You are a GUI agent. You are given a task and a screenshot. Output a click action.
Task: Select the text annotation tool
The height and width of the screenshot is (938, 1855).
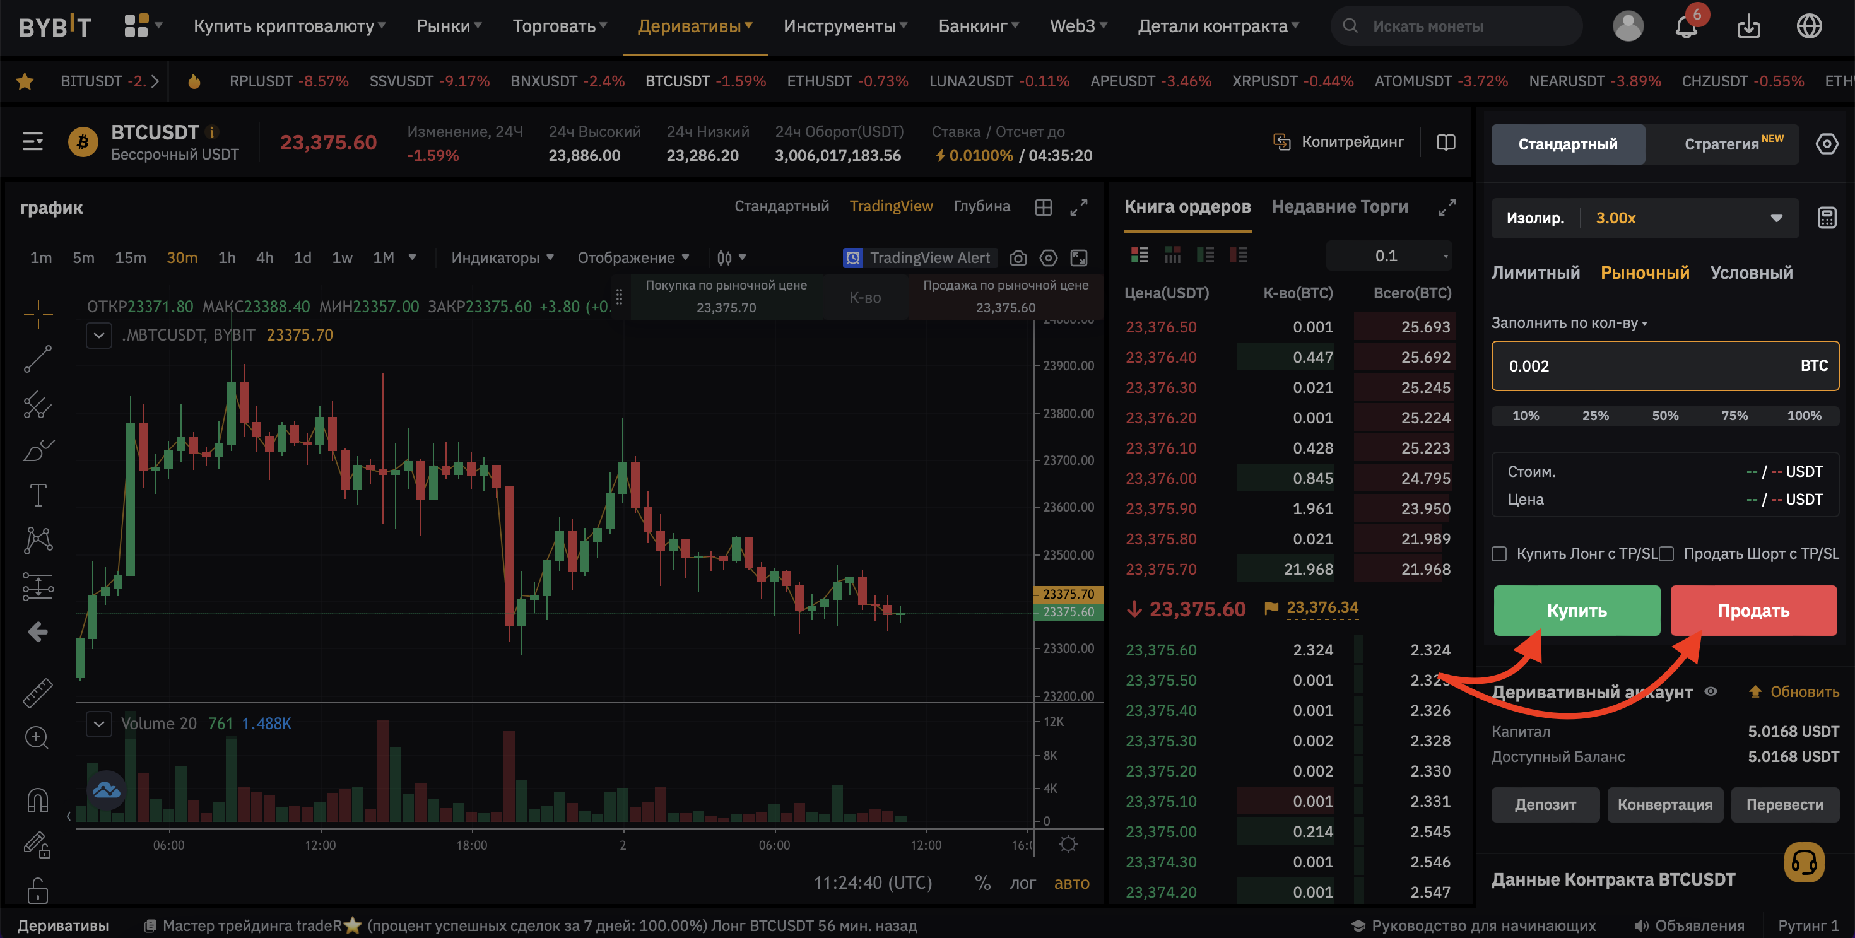point(37,495)
